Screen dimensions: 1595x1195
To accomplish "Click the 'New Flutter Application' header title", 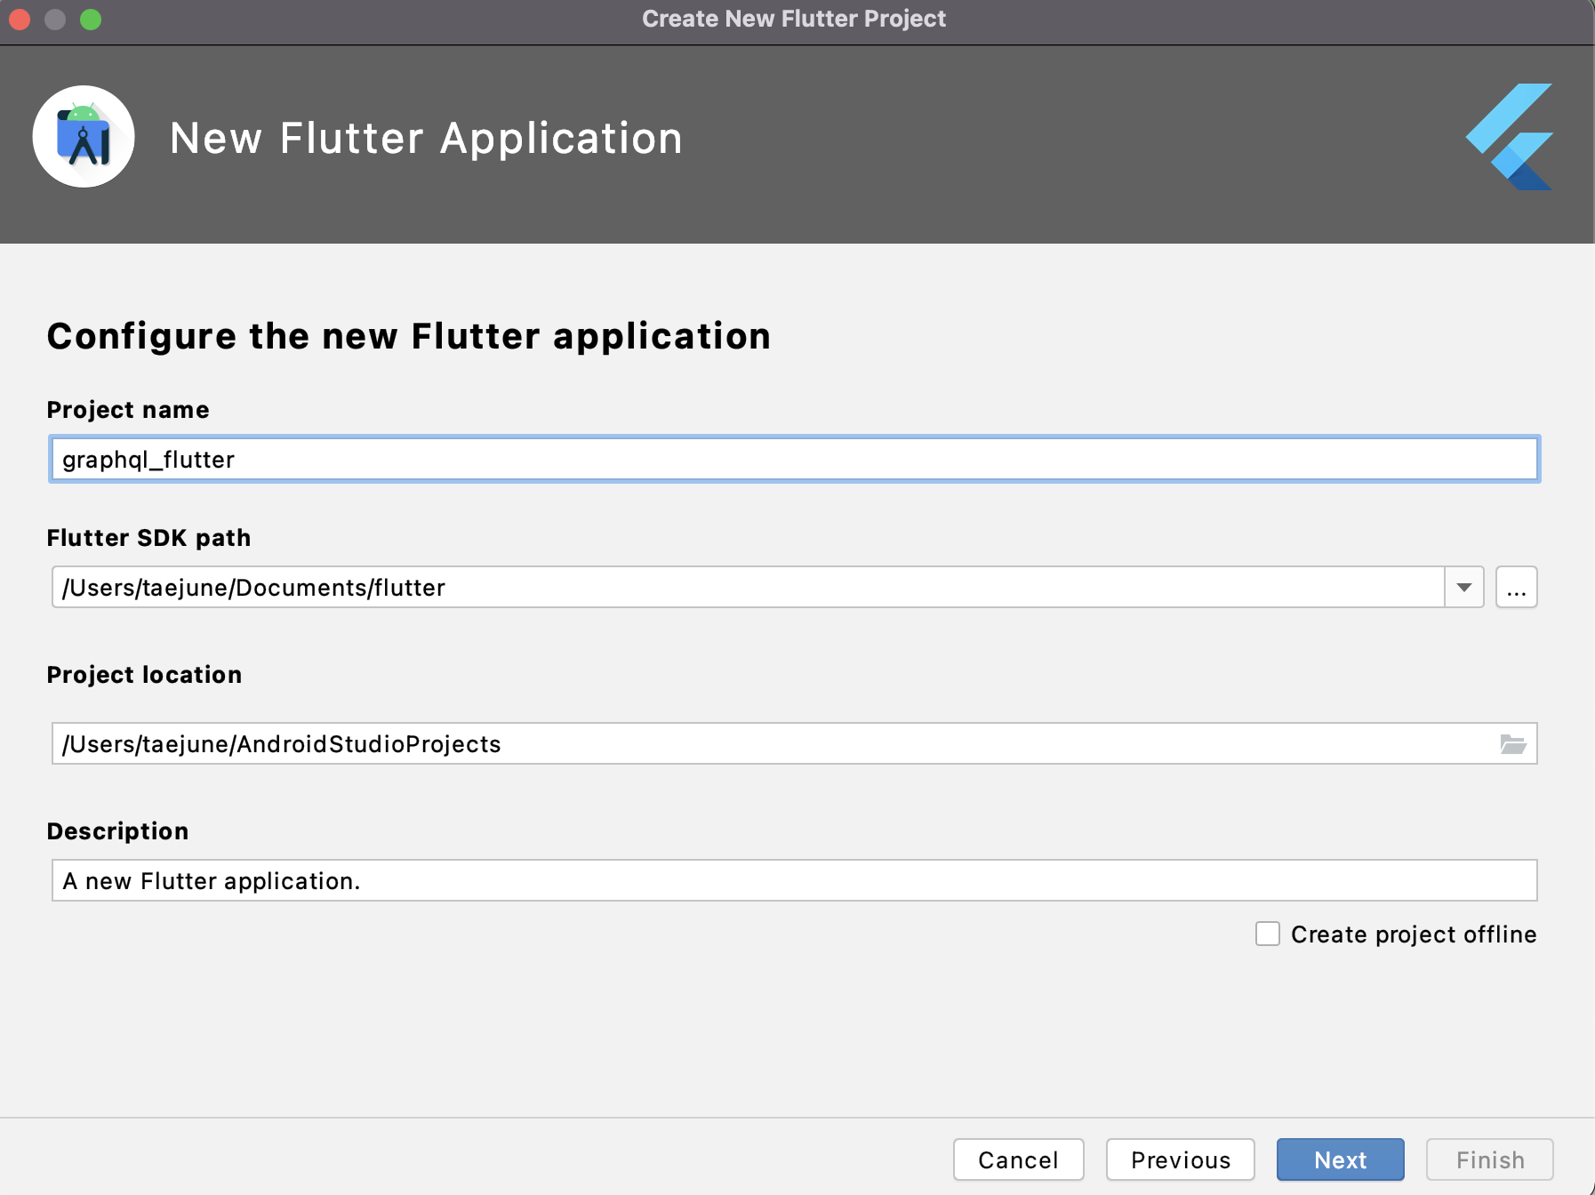I will [x=427, y=139].
